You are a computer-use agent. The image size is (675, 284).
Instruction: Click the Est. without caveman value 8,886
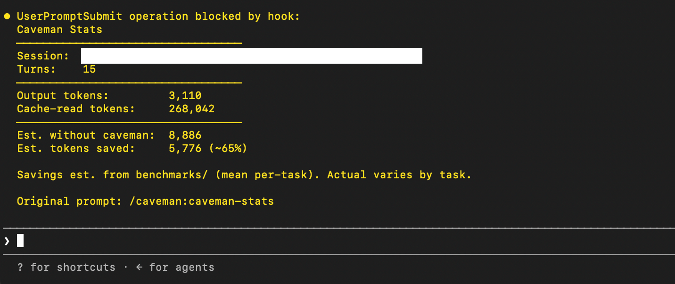coord(185,135)
